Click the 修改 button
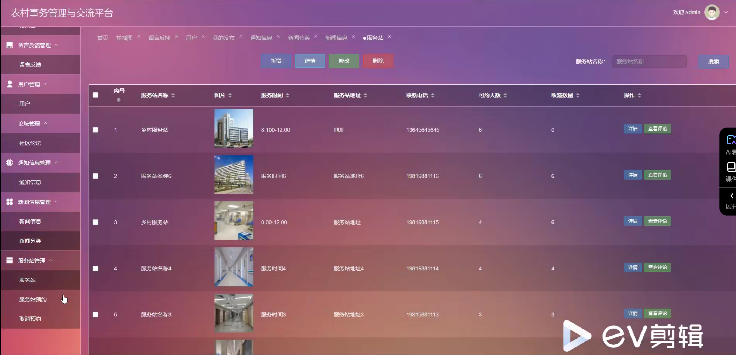The image size is (736, 355). pyautogui.click(x=344, y=61)
